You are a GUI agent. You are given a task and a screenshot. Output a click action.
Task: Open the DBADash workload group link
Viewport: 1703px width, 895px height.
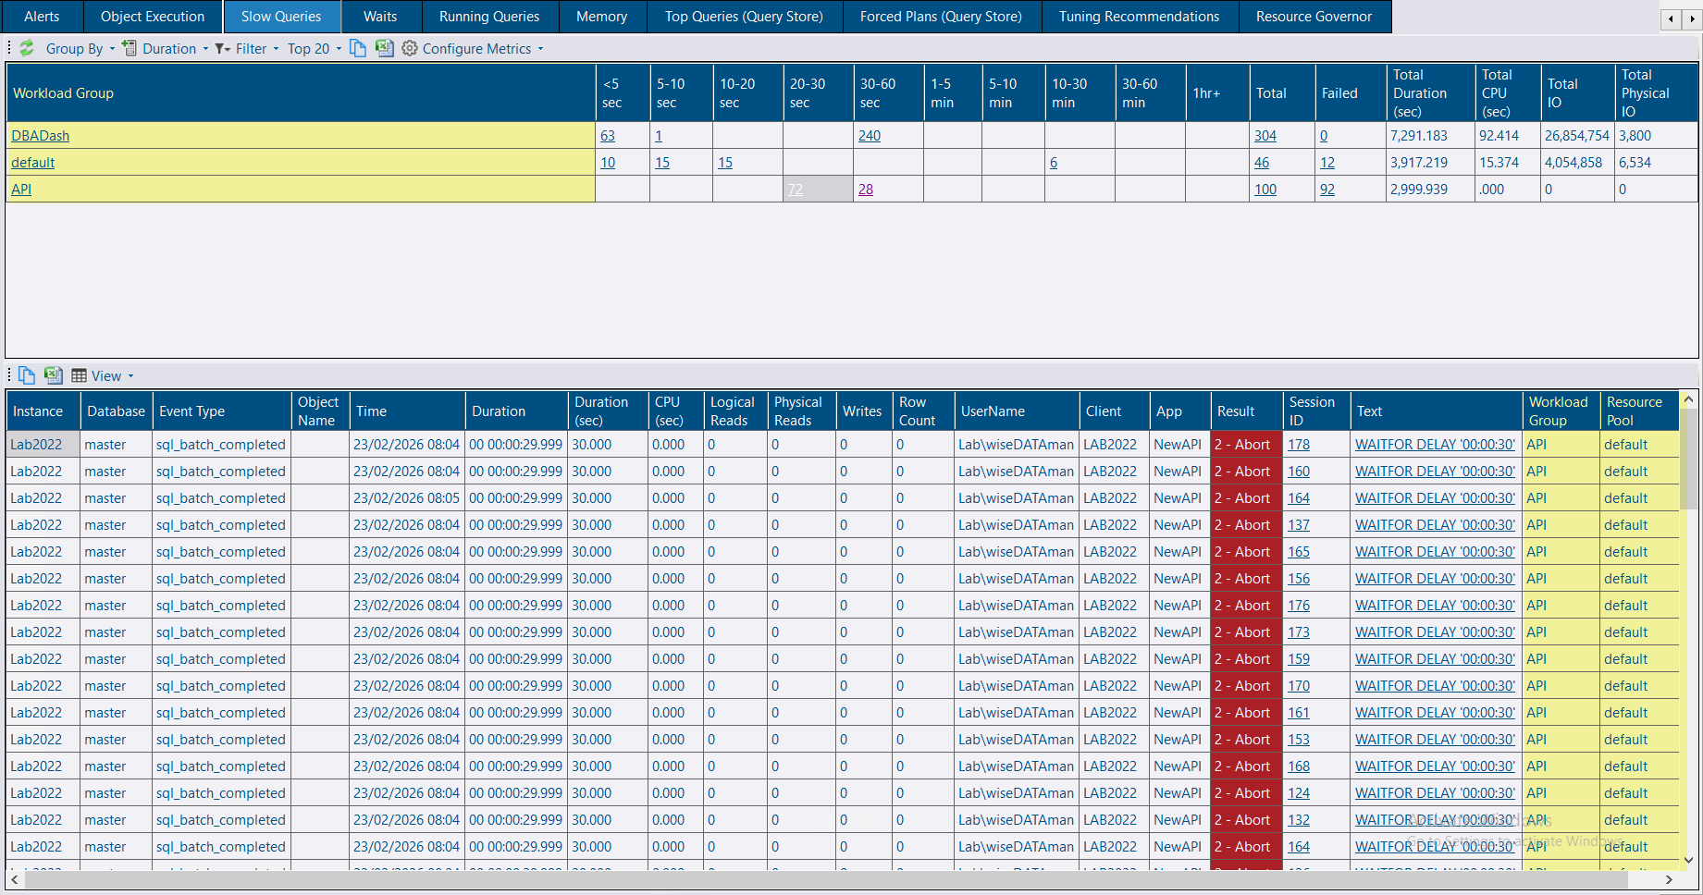(40, 136)
